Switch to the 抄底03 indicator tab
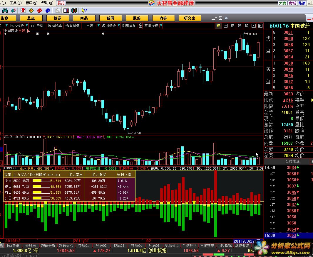This screenshot has width=313, height=257. (119, 246)
